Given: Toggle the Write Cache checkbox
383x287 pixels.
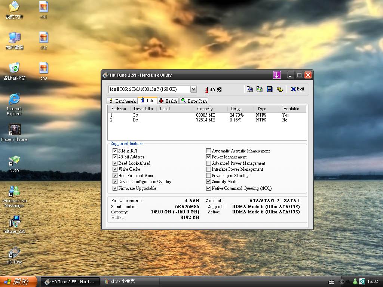Looking at the screenshot, I should click(x=115, y=169).
